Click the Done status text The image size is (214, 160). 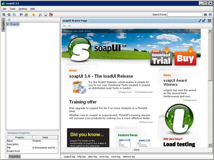click(137, 150)
